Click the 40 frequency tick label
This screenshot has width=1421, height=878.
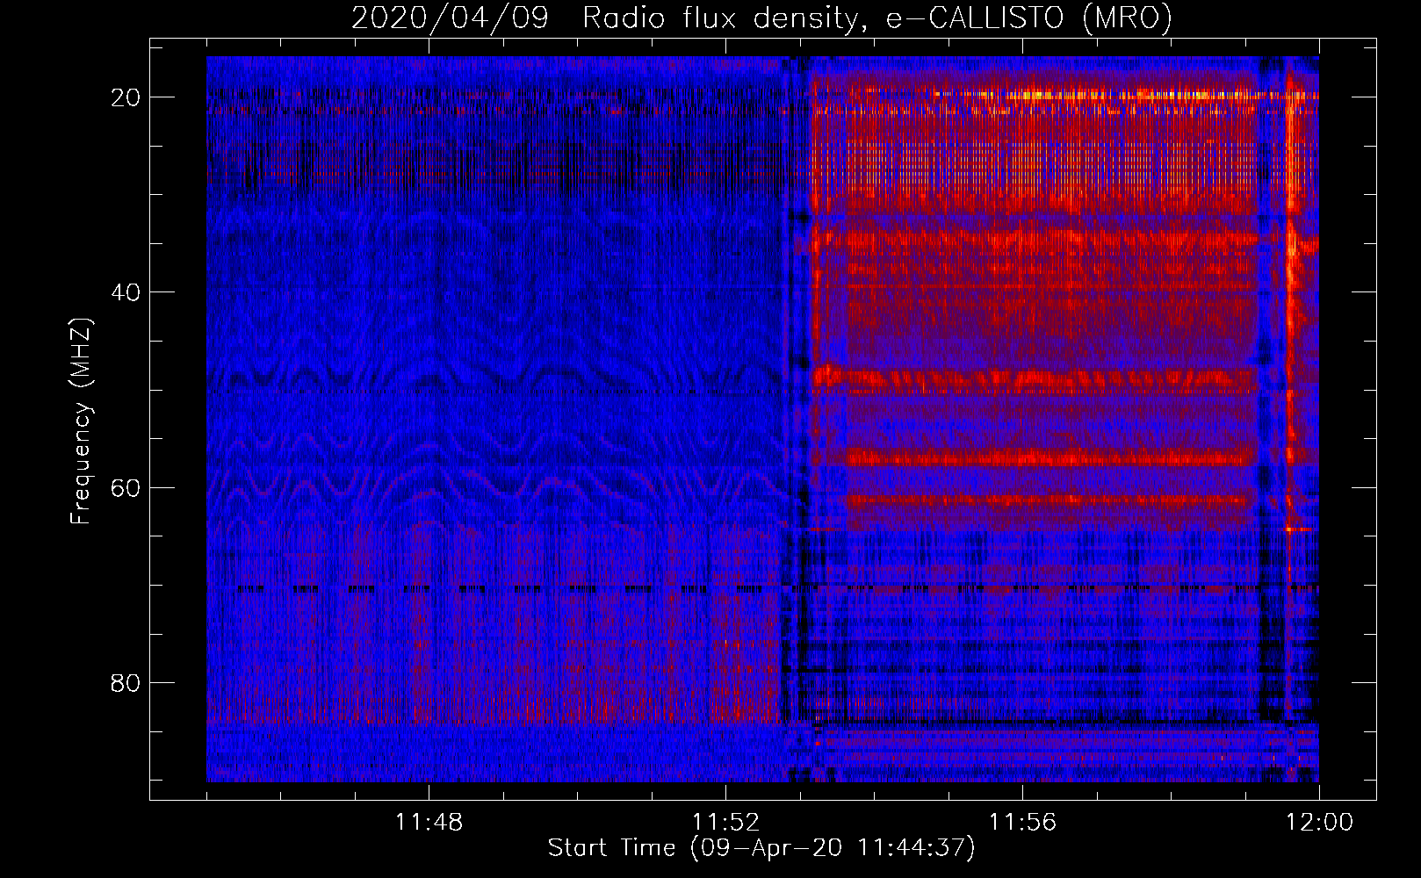pyautogui.click(x=126, y=292)
